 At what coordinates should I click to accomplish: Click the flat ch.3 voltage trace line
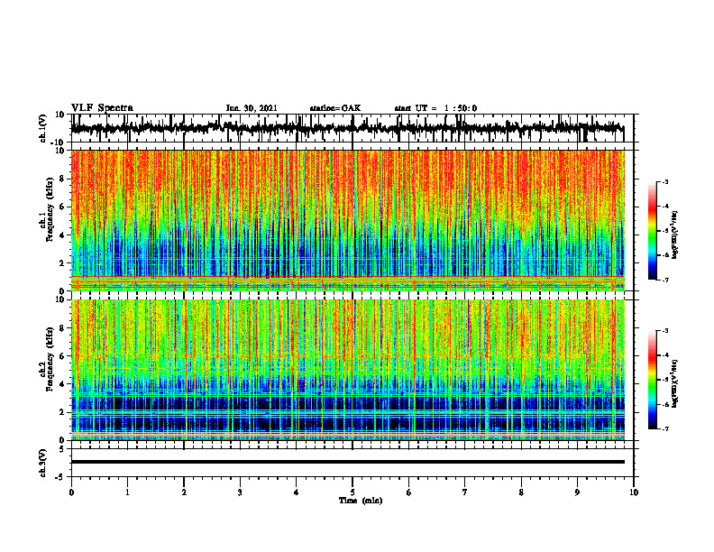pyautogui.click(x=348, y=462)
